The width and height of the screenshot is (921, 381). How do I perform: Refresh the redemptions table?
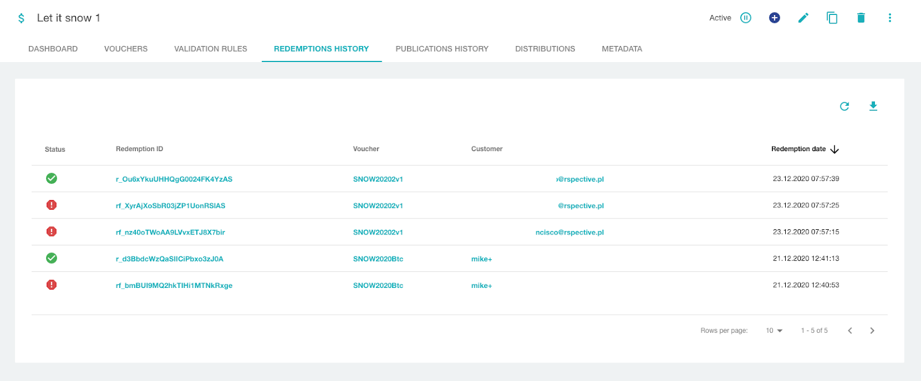click(844, 106)
